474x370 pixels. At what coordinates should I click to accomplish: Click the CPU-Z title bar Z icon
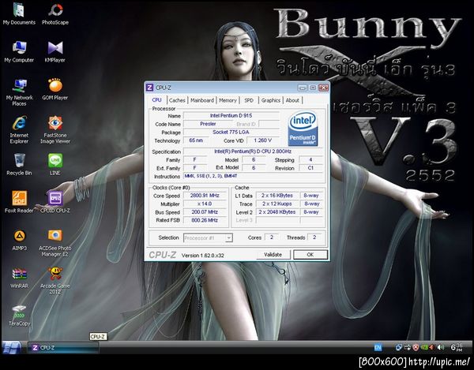pyautogui.click(x=149, y=88)
